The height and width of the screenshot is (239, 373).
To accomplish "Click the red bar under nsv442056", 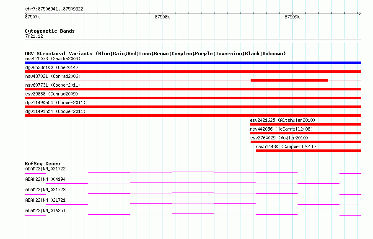I will (x=306, y=133).
